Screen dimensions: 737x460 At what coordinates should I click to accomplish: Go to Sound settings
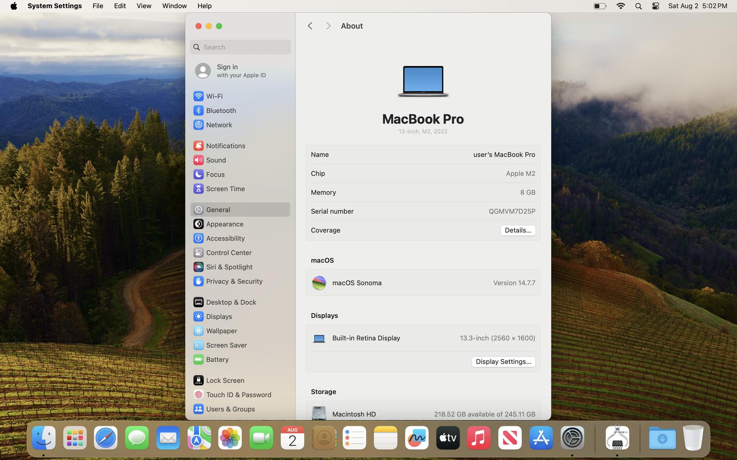240,160
